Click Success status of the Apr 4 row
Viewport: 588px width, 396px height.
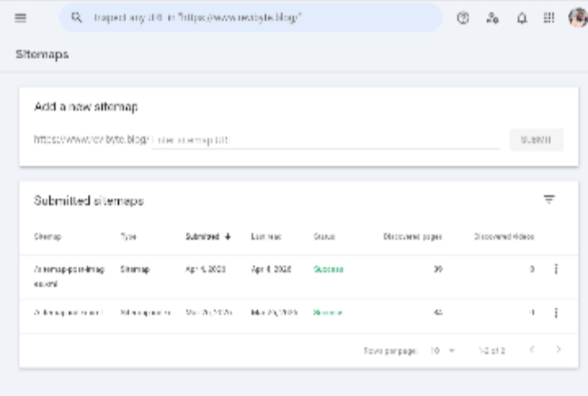tap(328, 269)
